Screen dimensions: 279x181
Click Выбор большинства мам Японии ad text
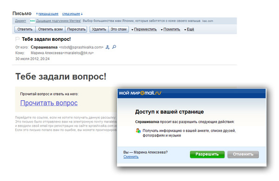click(141, 21)
